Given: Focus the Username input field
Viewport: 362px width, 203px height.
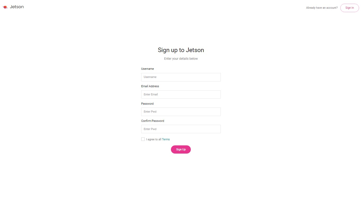Looking at the screenshot, I should (x=181, y=77).
